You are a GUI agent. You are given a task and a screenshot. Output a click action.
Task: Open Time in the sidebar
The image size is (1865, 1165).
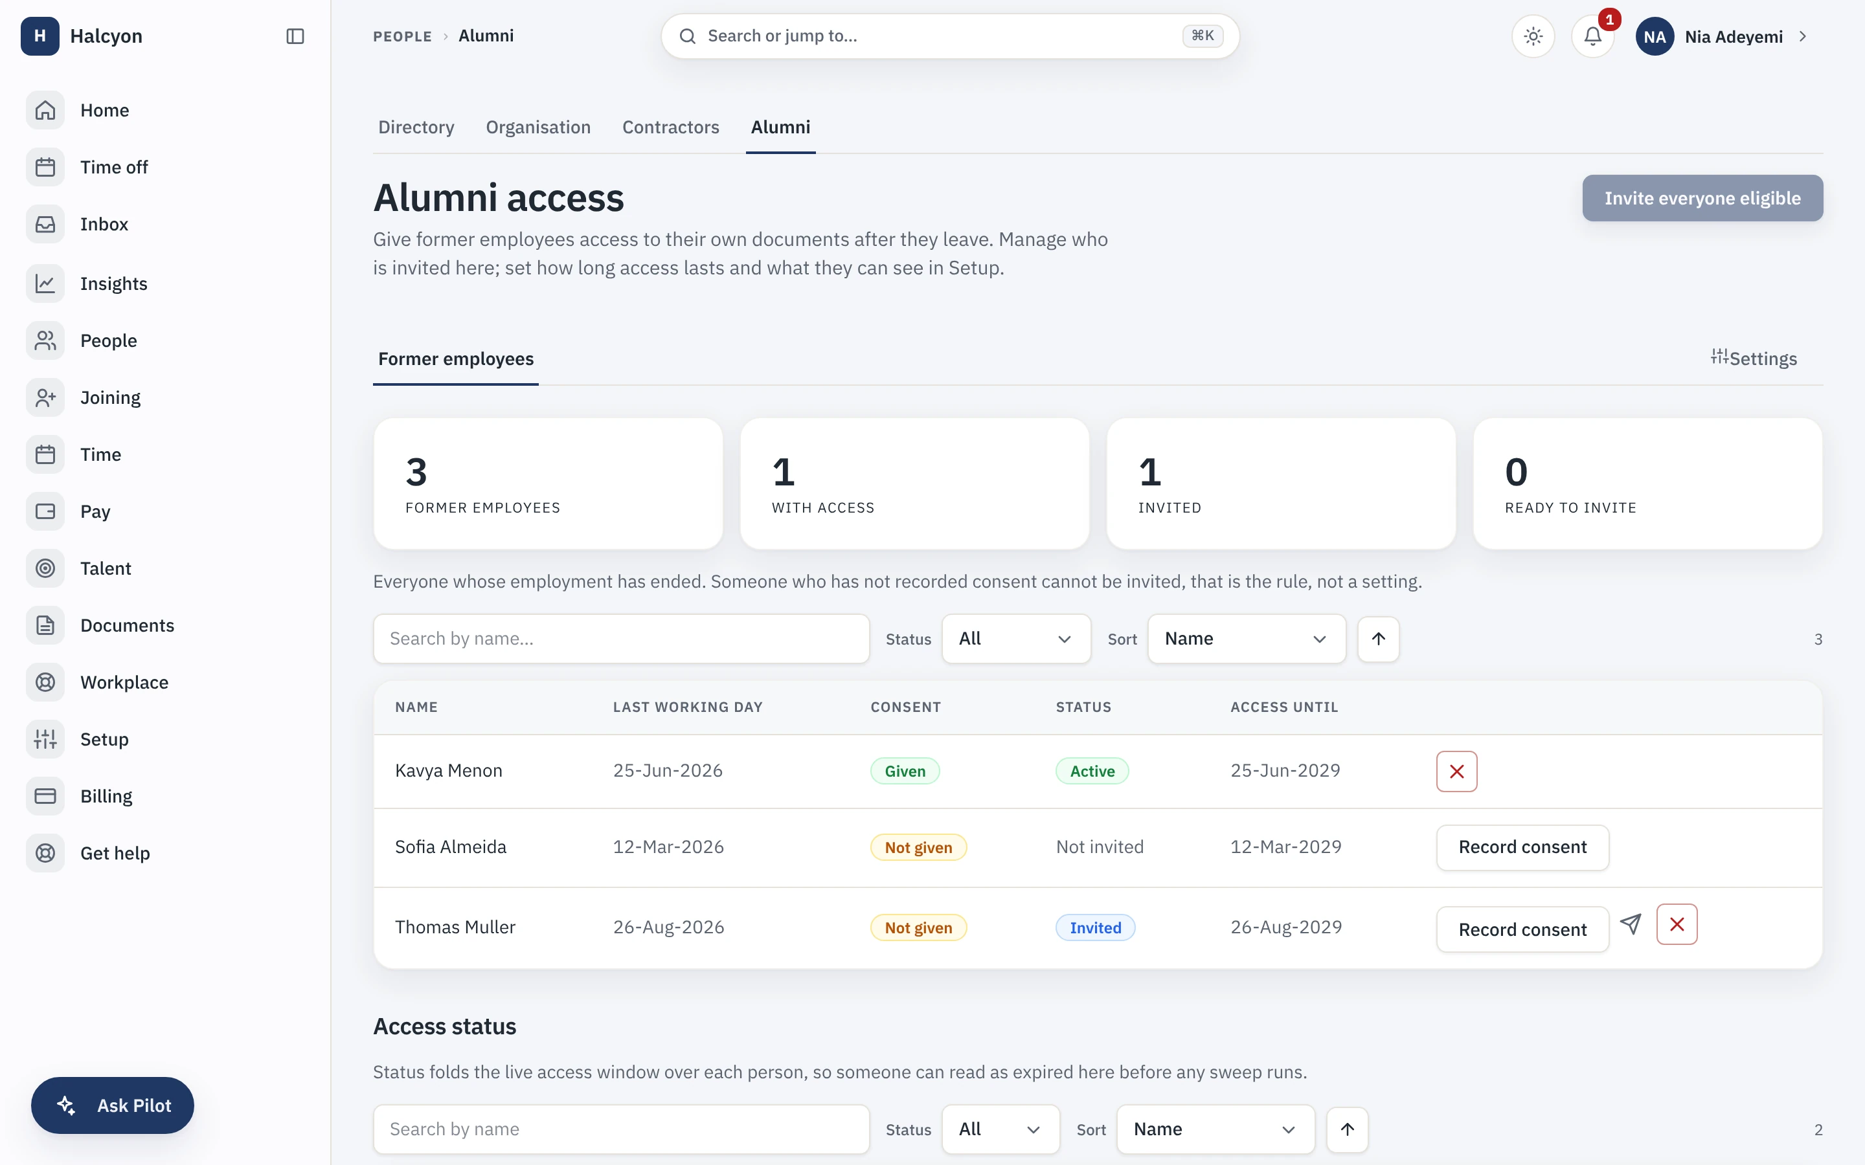pyautogui.click(x=166, y=454)
